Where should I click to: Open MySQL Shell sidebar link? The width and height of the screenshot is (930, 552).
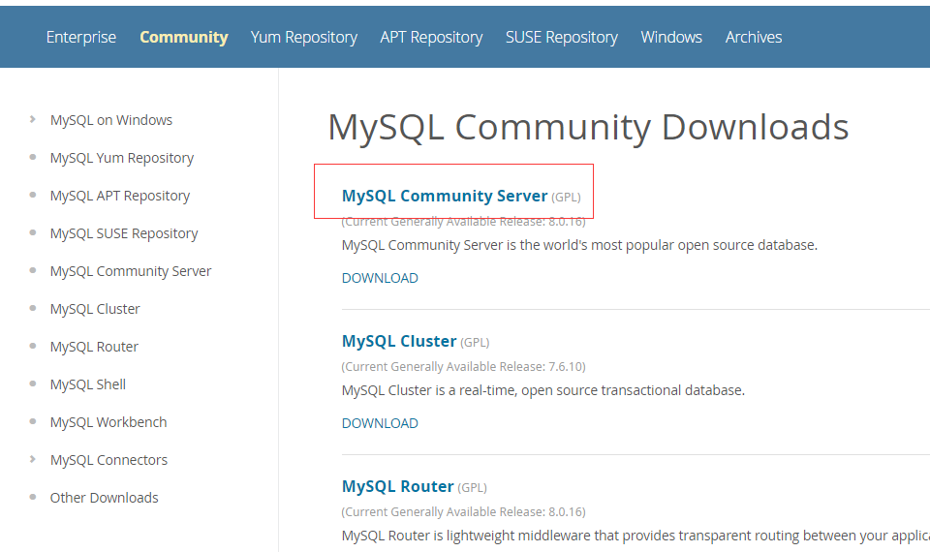pos(88,384)
